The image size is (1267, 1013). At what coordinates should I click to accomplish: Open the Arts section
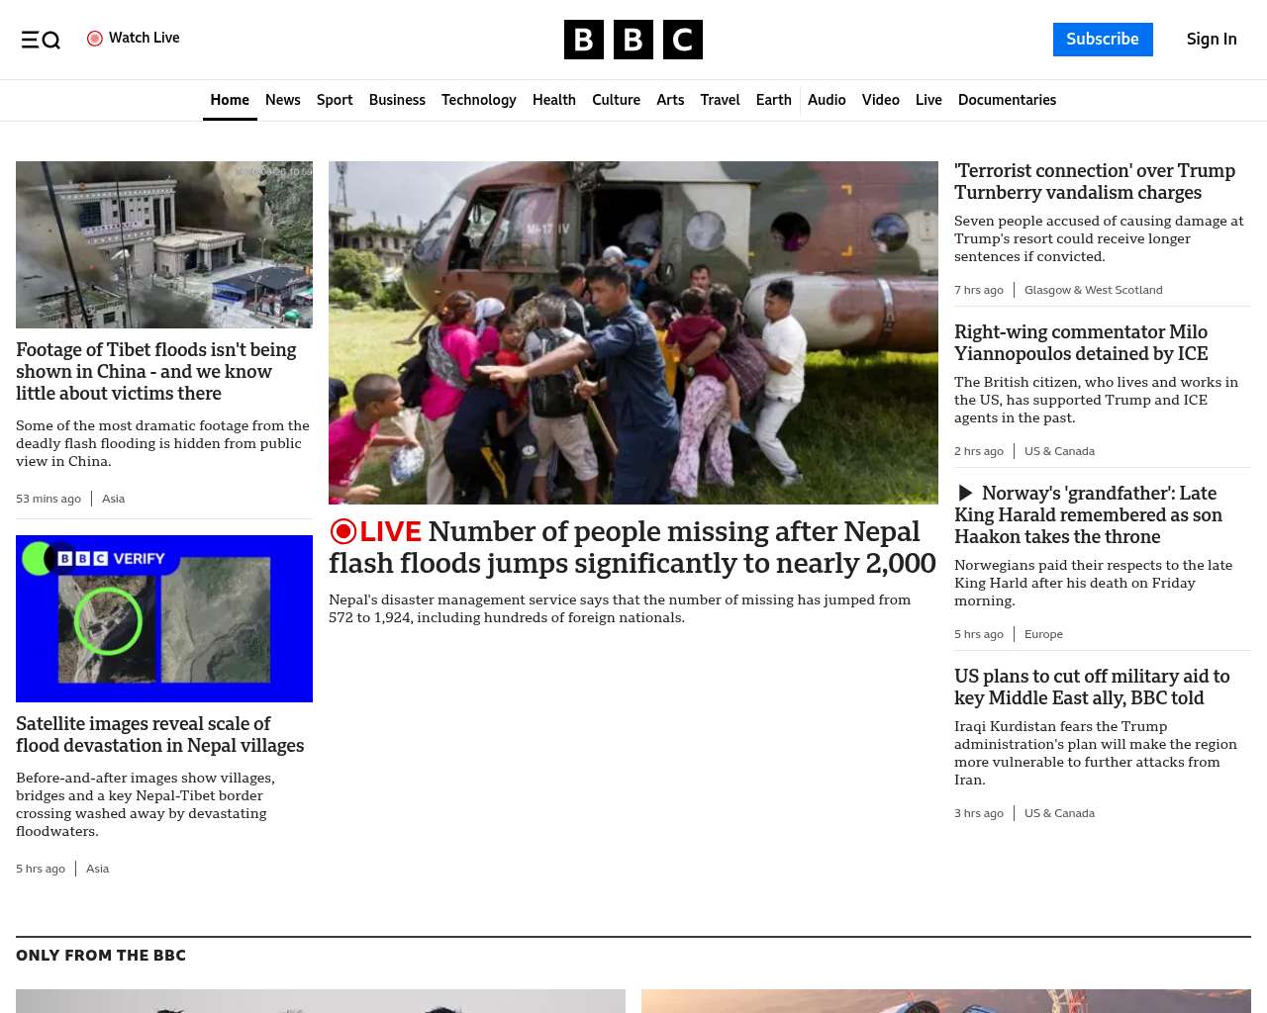click(x=670, y=100)
